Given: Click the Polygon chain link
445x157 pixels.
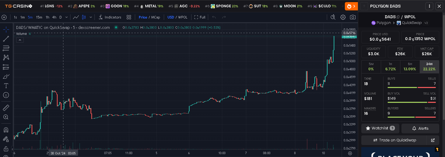Looking at the screenshot, I should click(380, 23).
